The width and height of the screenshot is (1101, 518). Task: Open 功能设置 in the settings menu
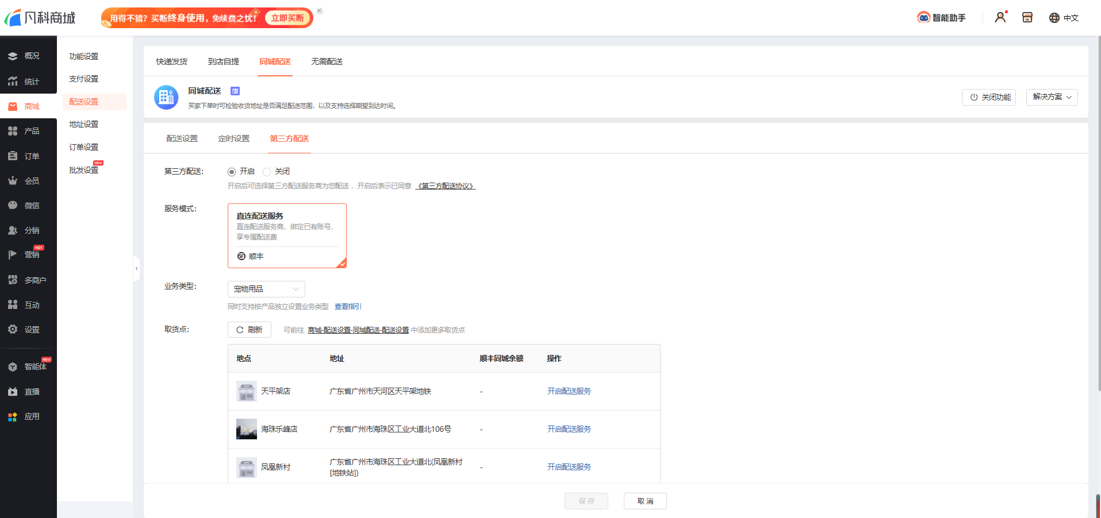[84, 56]
